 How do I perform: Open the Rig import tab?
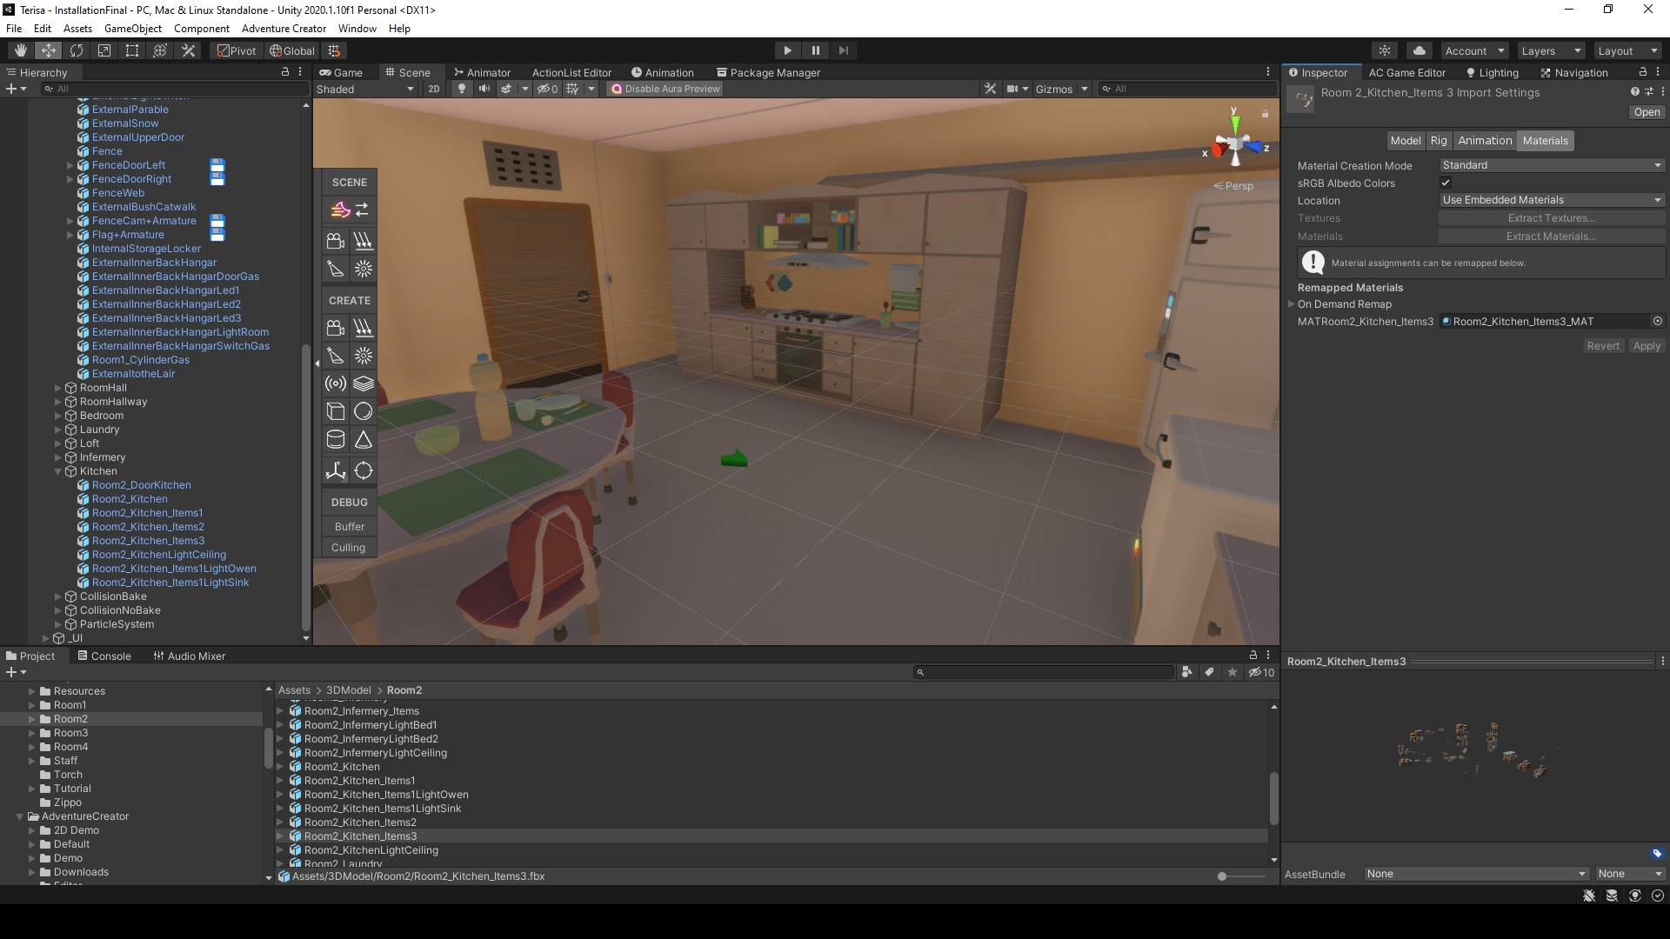(1439, 141)
